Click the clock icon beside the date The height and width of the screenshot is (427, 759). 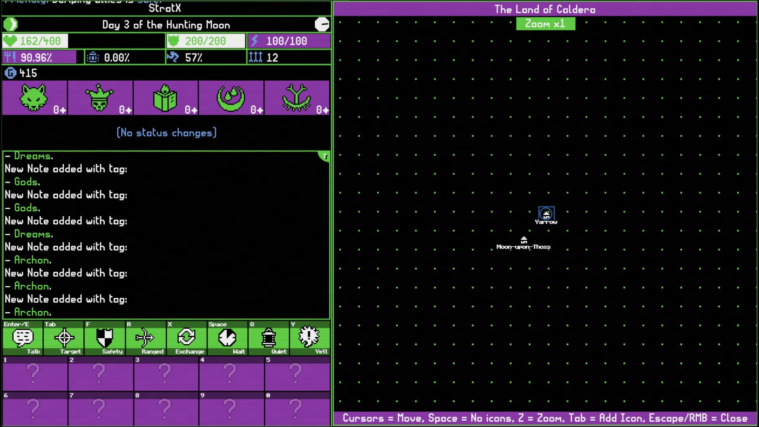322,25
